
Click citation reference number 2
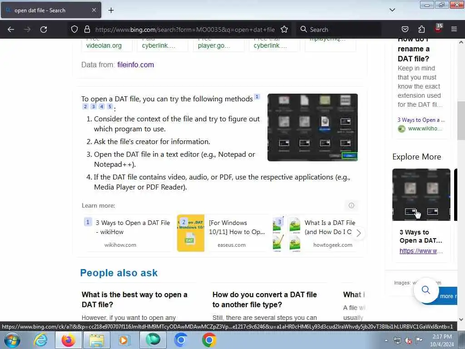pyautogui.click(x=85, y=106)
